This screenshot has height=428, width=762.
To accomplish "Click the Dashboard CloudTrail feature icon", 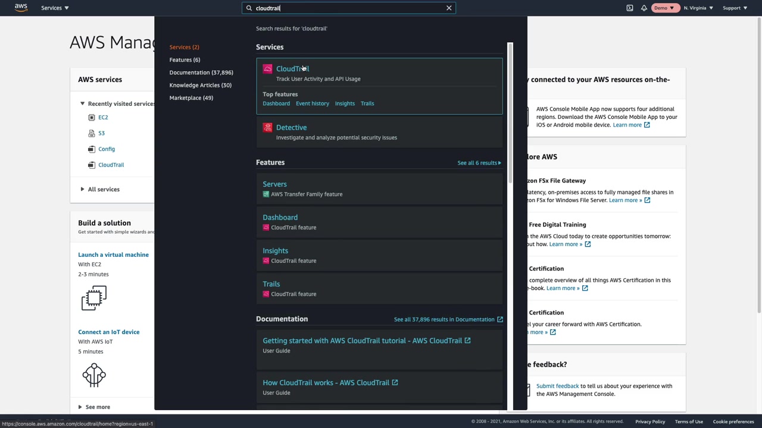I will [x=266, y=228].
